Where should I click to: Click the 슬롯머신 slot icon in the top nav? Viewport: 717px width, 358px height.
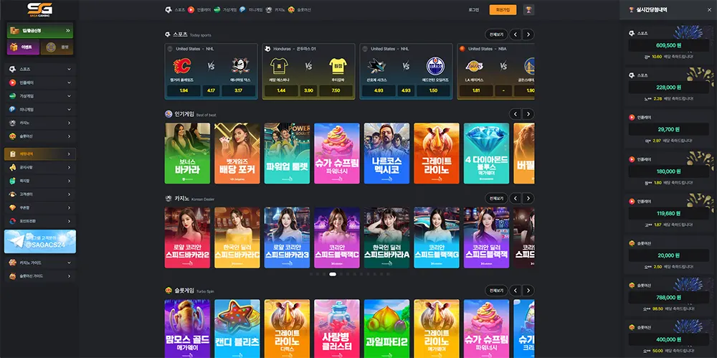click(291, 9)
